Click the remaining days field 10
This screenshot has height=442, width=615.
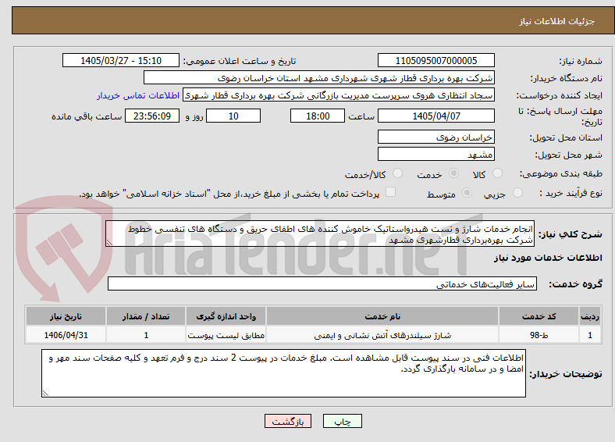[233, 116]
